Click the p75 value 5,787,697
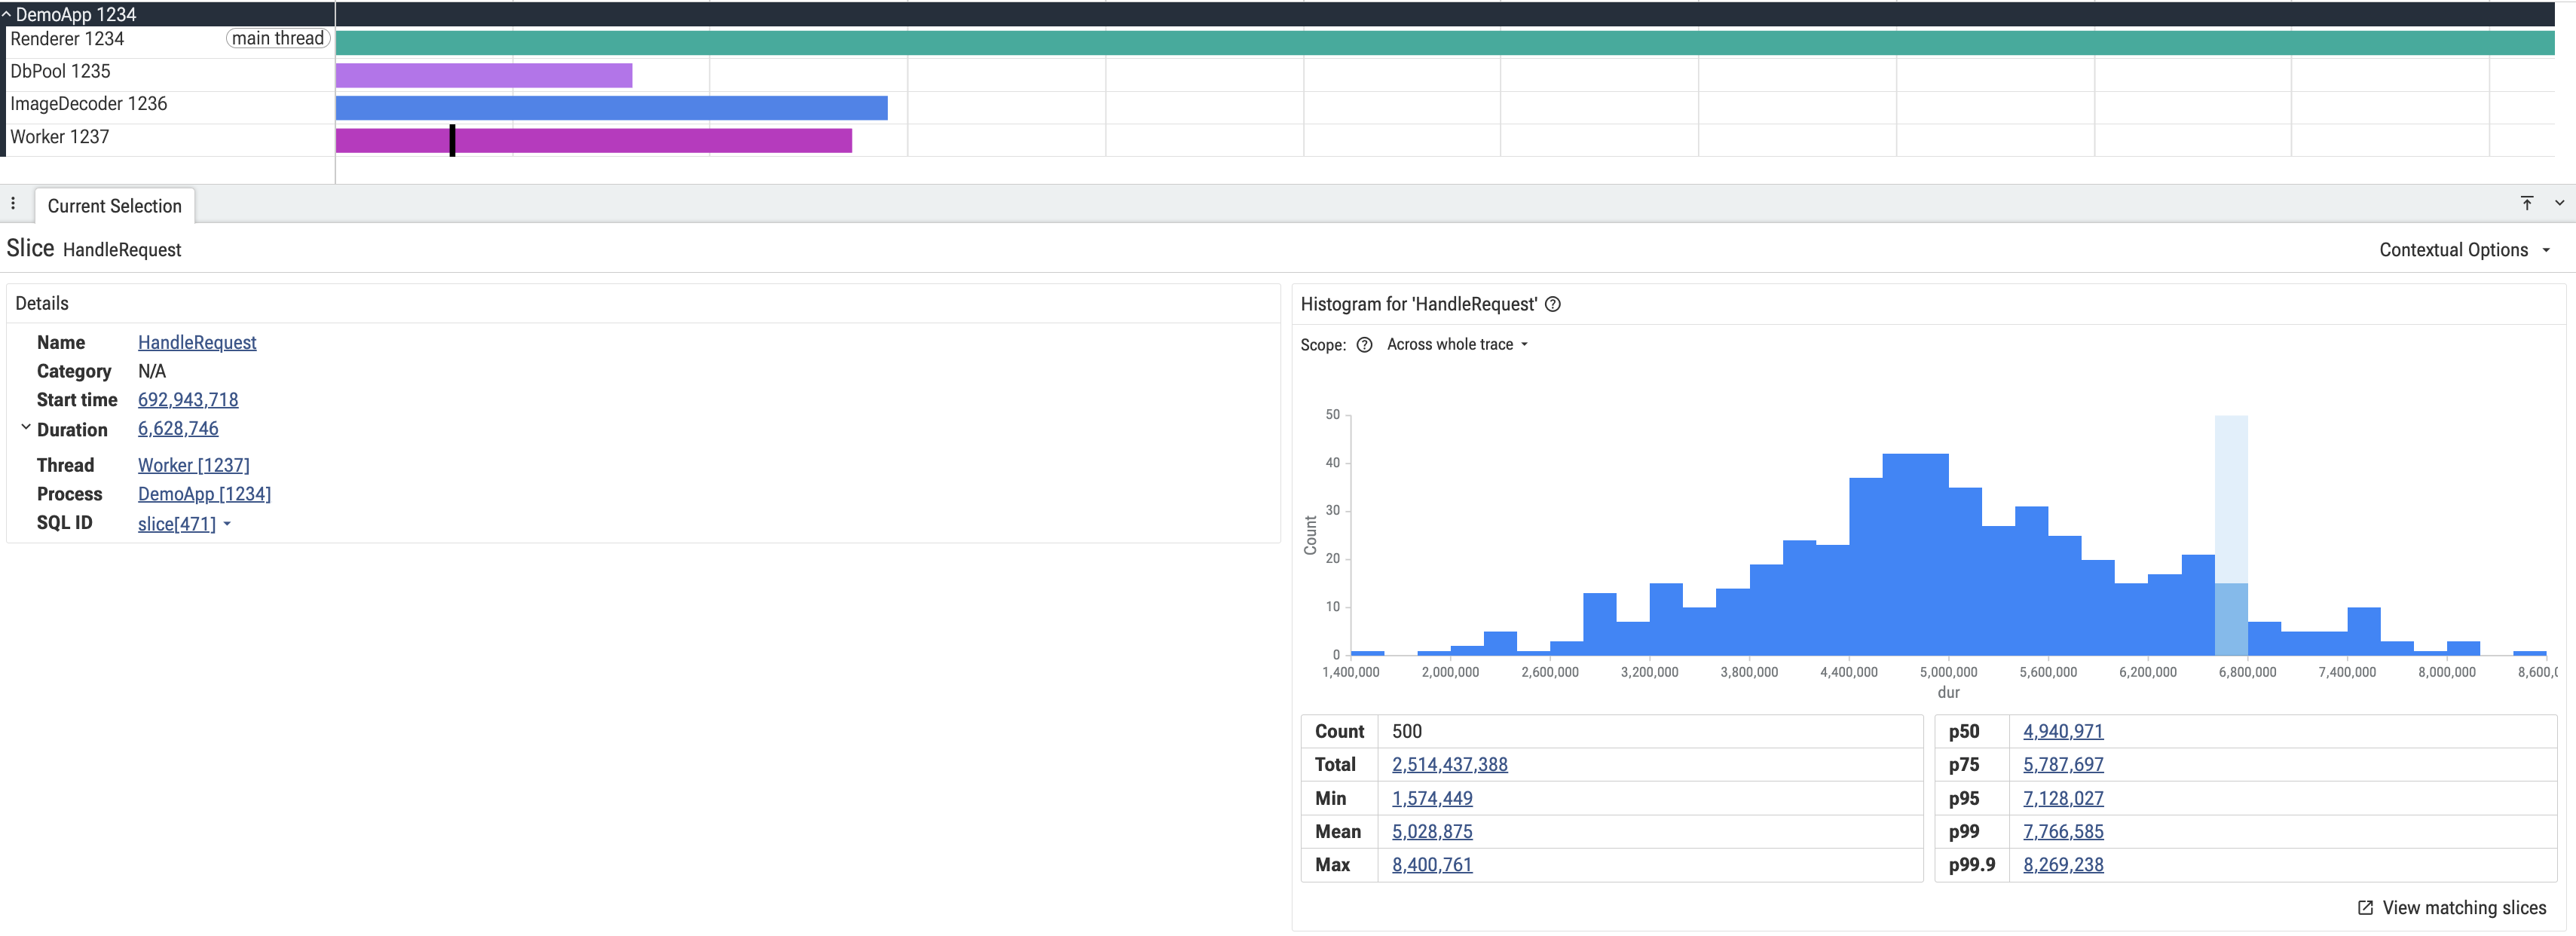This screenshot has height=936, width=2576. point(2063,765)
